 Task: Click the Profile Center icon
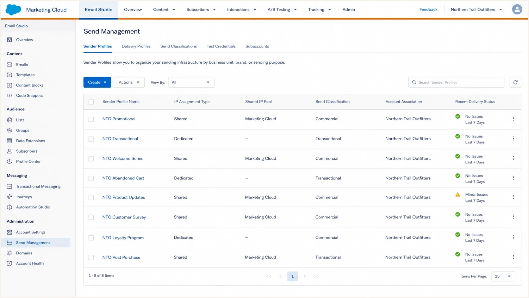tap(9, 162)
